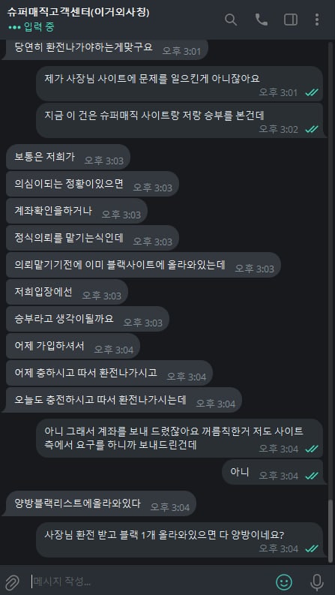Click message 어제 가입하셔서
The width and height of the screenshot is (335, 595).
(73, 346)
